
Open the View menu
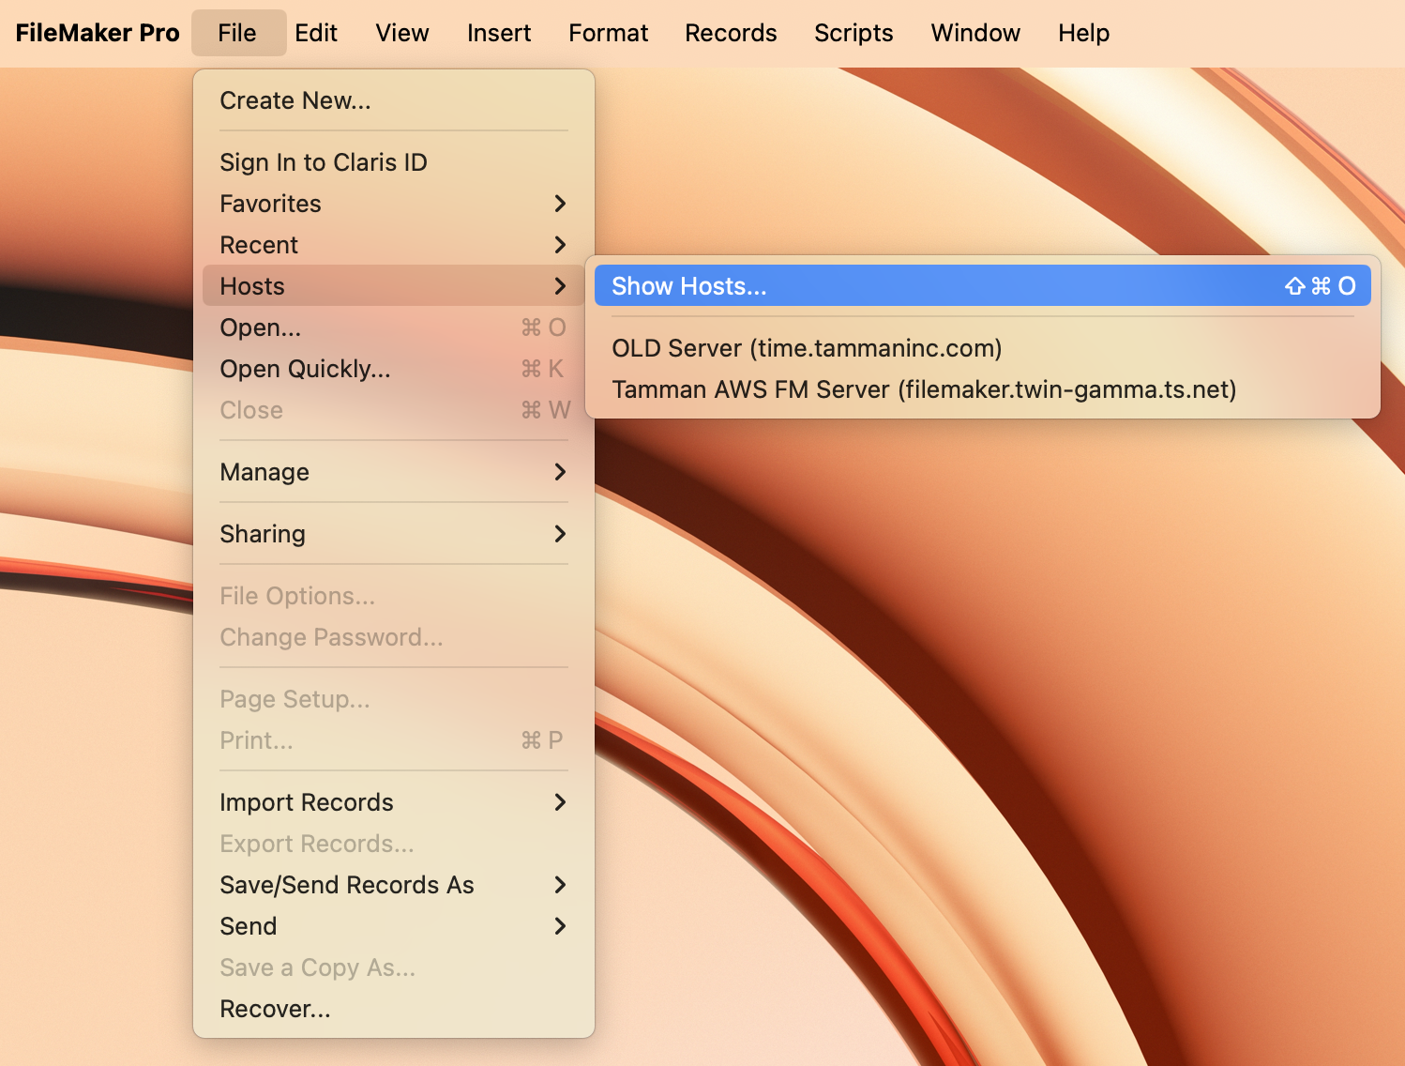click(402, 33)
